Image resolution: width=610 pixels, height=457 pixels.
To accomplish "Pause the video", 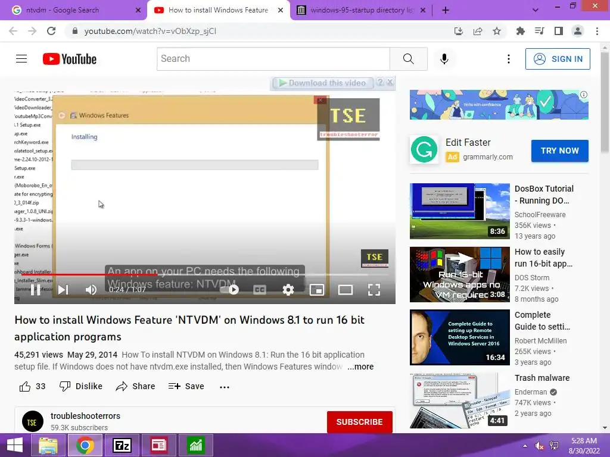I will coord(35,290).
